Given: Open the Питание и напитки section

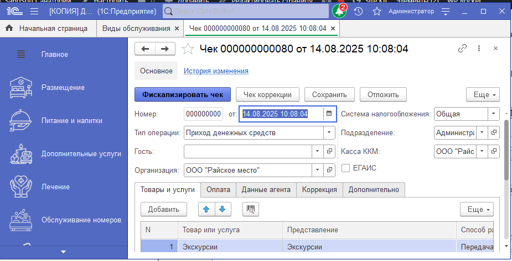Looking at the screenshot, I should click(x=71, y=120).
